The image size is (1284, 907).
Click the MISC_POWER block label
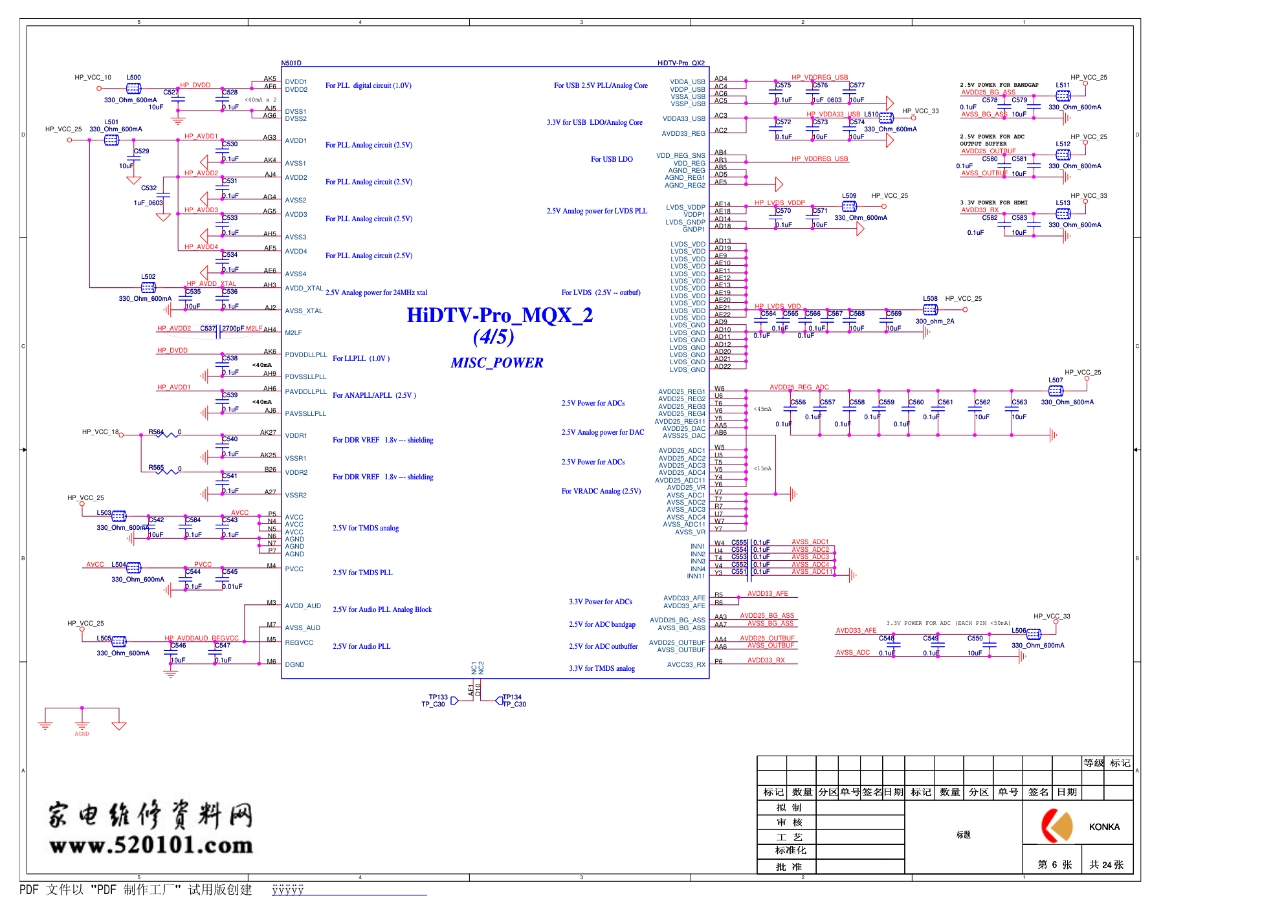(497, 363)
